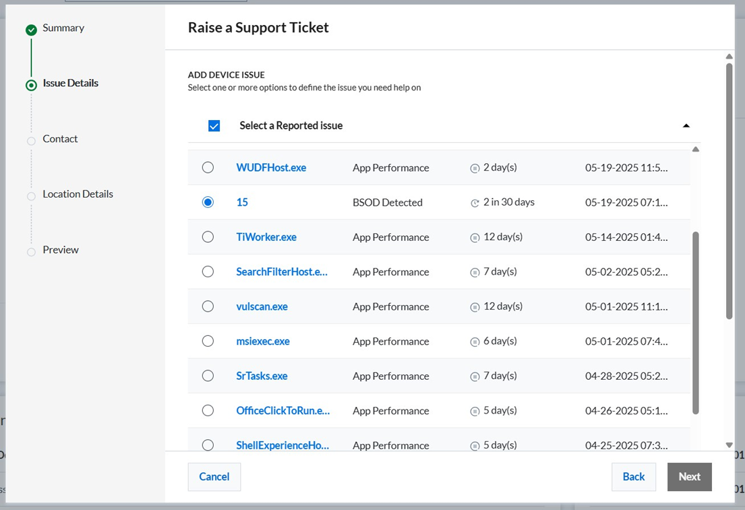Click the Preview step circle icon
Viewport: 745px width, 510px height.
(x=31, y=252)
